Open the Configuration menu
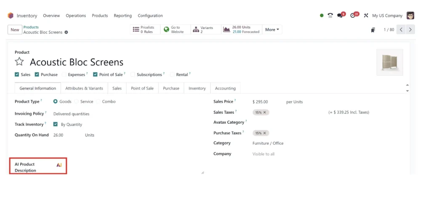This screenshot has width=431, height=197. click(x=150, y=16)
